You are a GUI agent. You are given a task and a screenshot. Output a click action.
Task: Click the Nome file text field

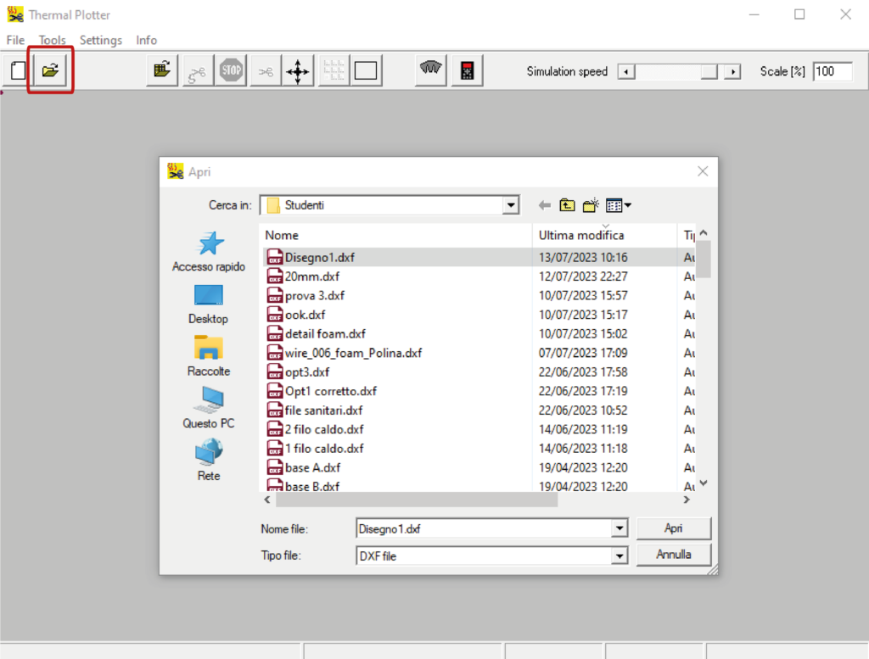click(485, 528)
